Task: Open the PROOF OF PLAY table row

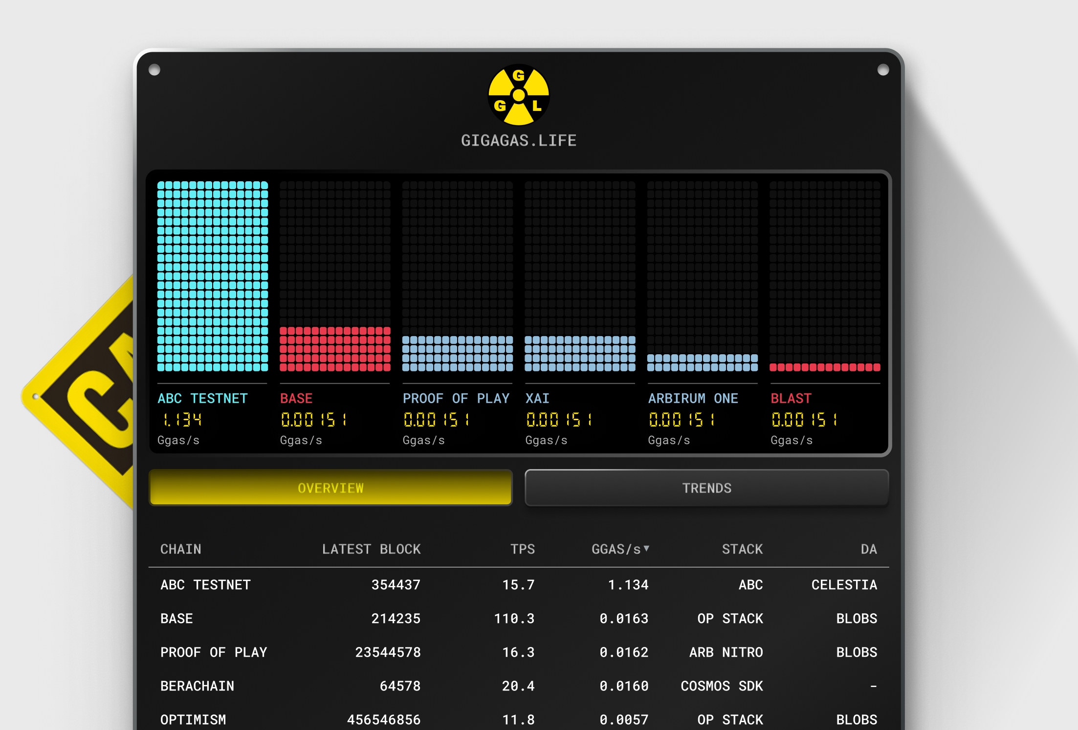Action: [519, 652]
